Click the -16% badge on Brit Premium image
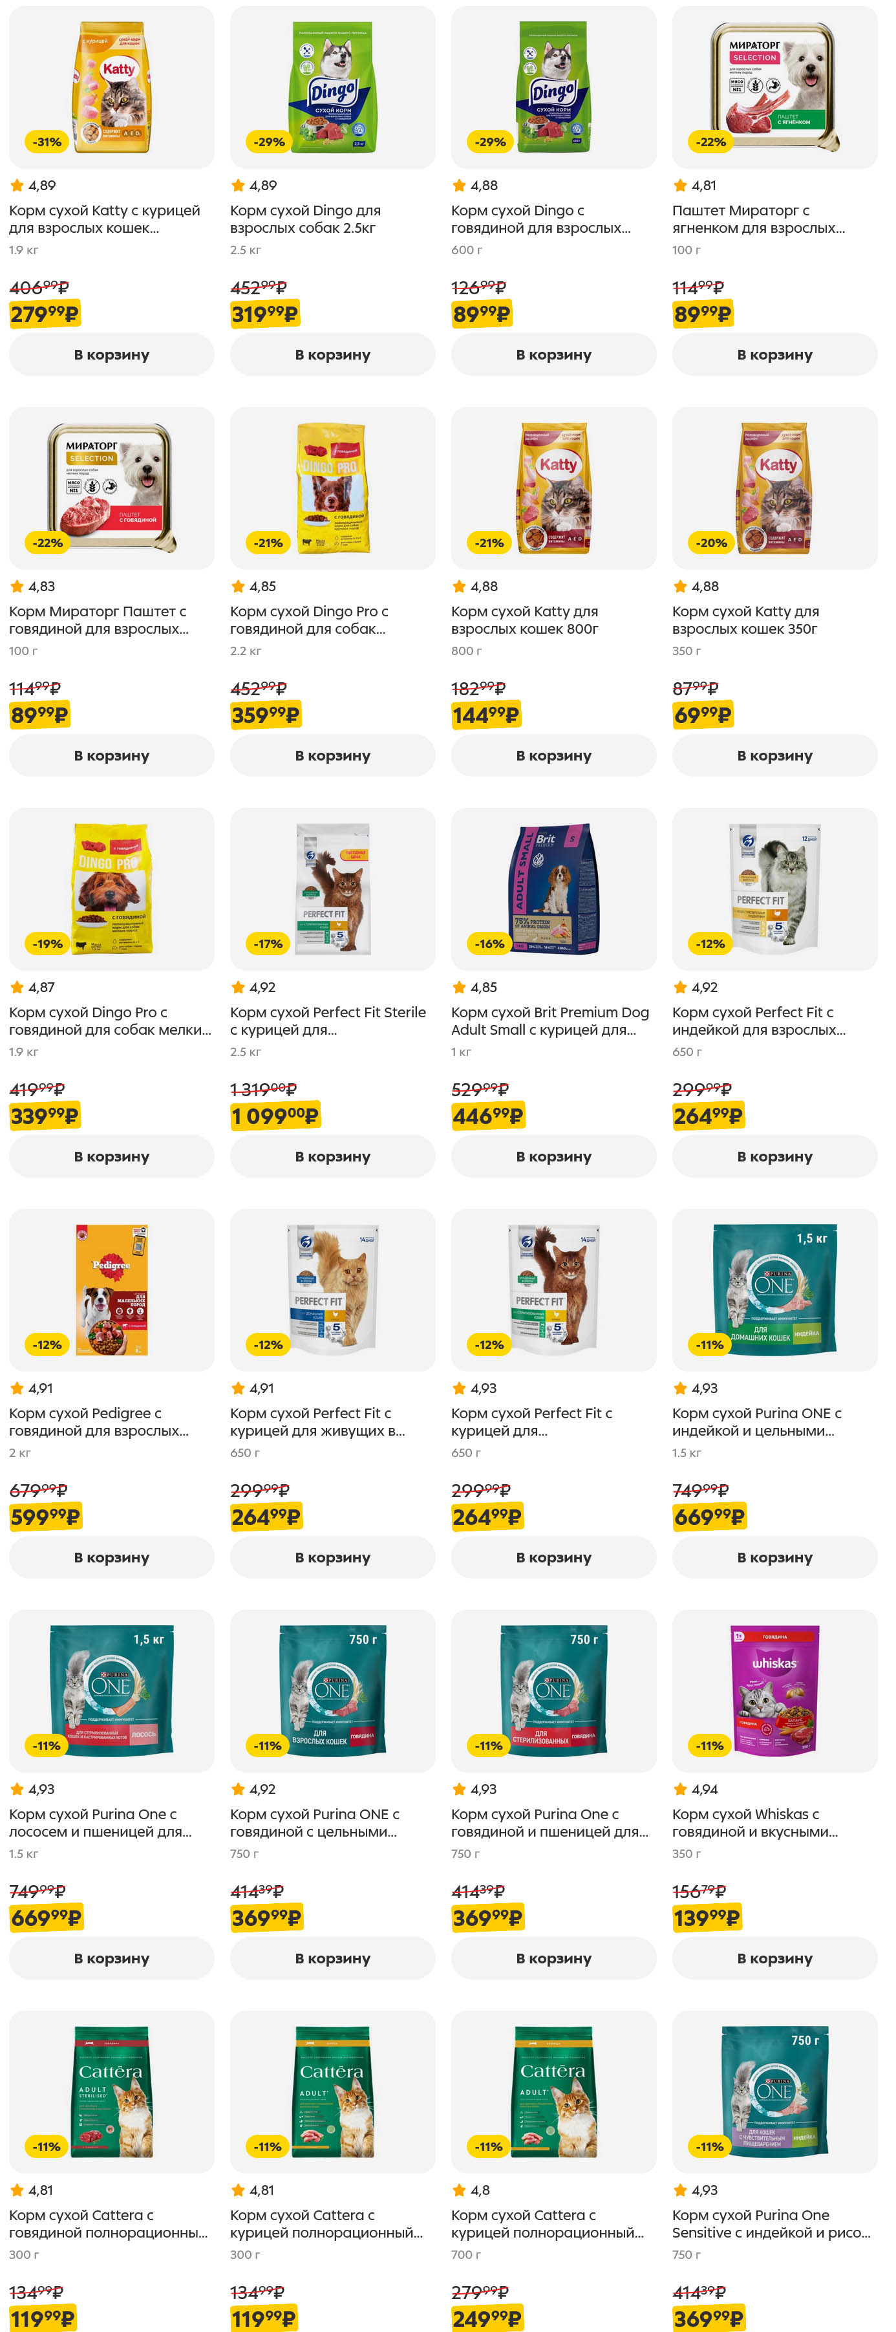This screenshot has width=896, height=2332. click(489, 944)
